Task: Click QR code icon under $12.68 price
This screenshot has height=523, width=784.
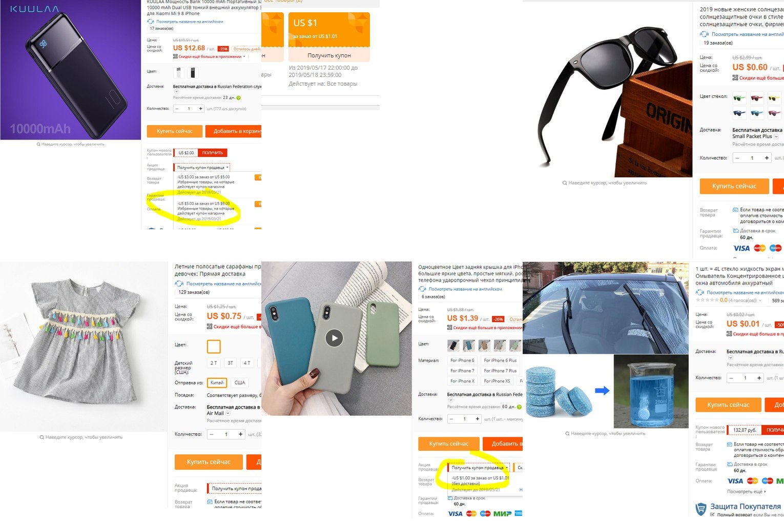Action: click(x=175, y=56)
